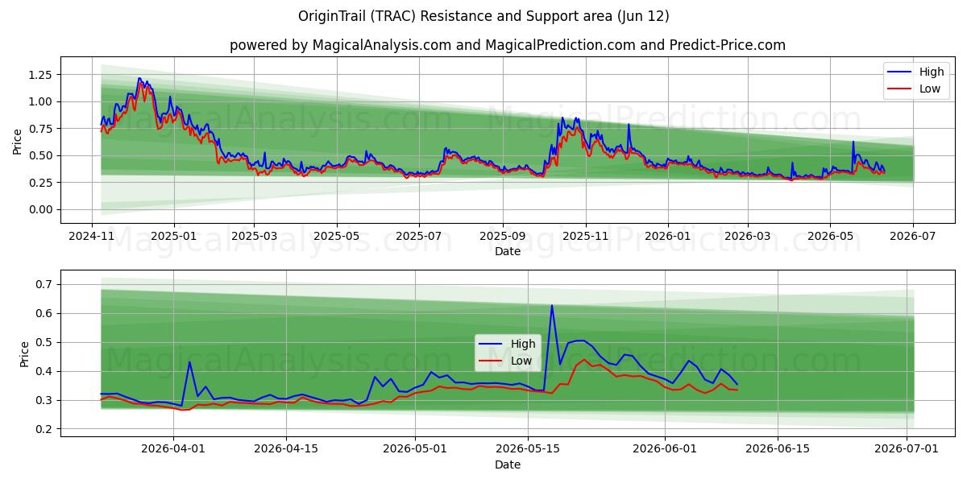The height and width of the screenshot is (483, 967).
Task: Click the top chart x-axis label 2026-05
Action: click(x=830, y=237)
